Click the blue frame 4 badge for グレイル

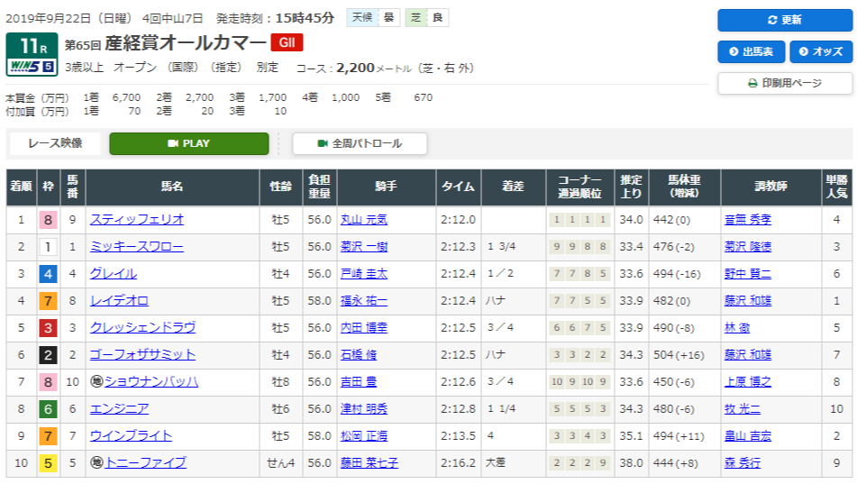pyautogui.click(x=48, y=274)
